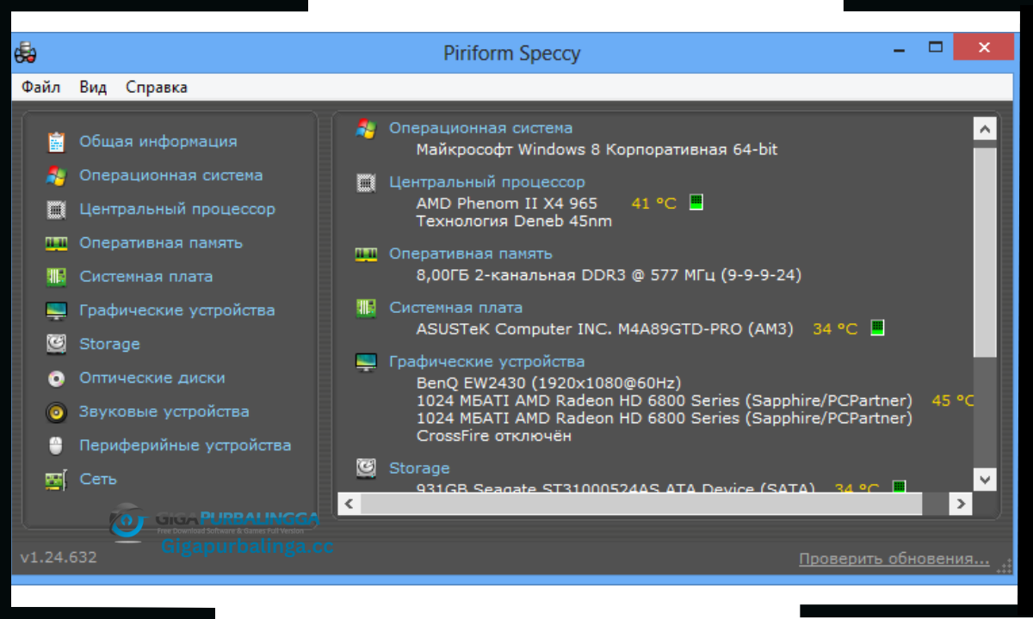Screen dimensions: 1033x619
Task: Click the horizontal scrollbar thumb
Action: 642,504
